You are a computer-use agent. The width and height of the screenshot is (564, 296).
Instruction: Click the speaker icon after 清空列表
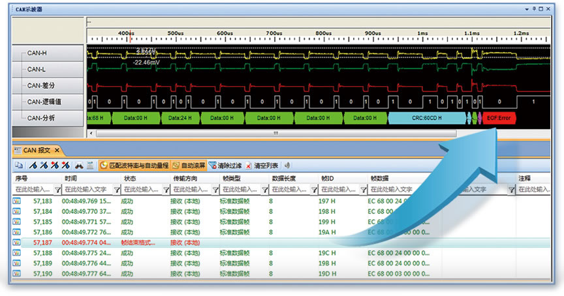[x=287, y=166]
